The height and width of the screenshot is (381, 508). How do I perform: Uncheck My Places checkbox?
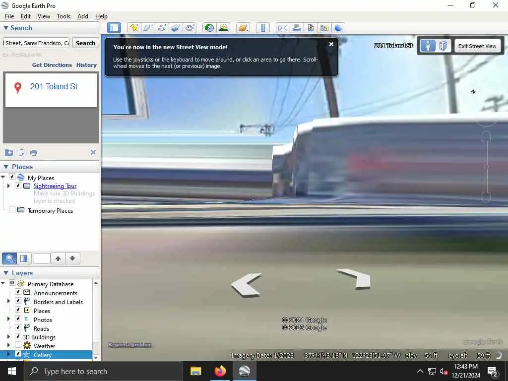12,177
